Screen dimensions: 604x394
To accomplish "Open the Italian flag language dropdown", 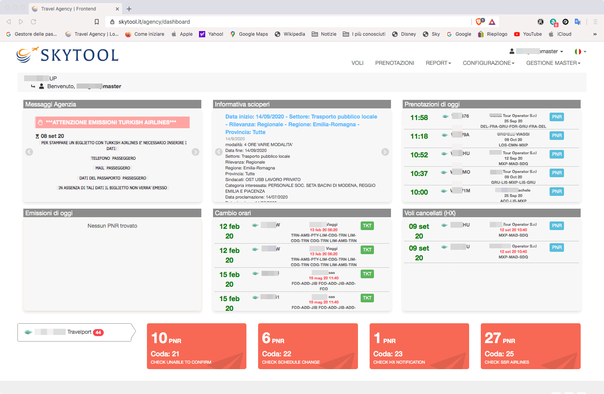I will (x=580, y=51).
